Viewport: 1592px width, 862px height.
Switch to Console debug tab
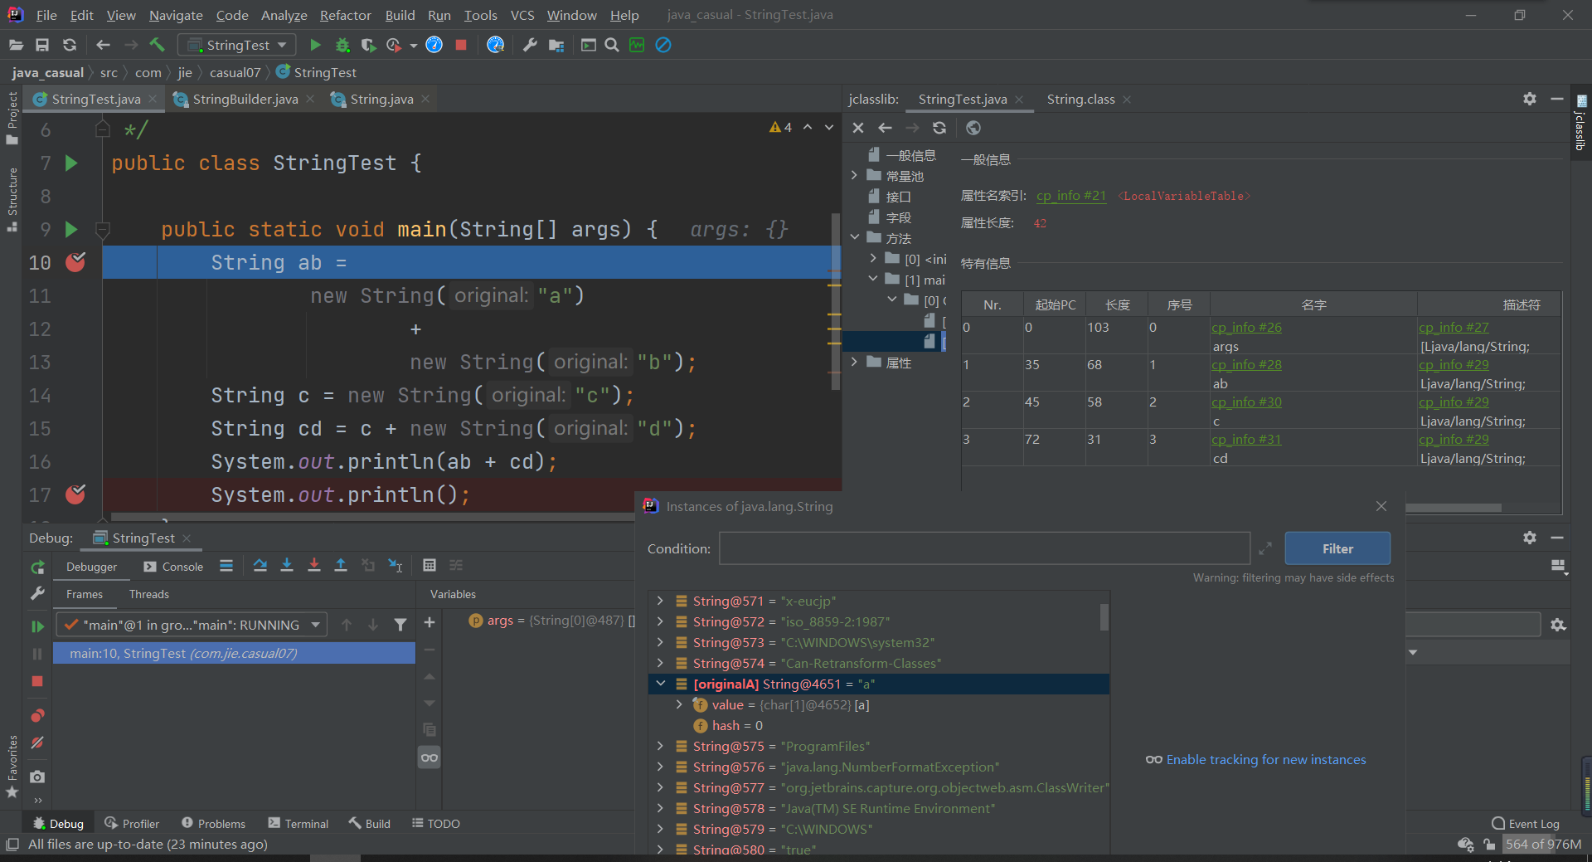[173, 567]
